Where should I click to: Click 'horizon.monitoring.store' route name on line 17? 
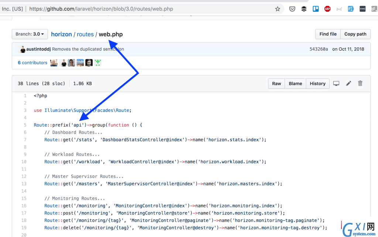[245, 213]
